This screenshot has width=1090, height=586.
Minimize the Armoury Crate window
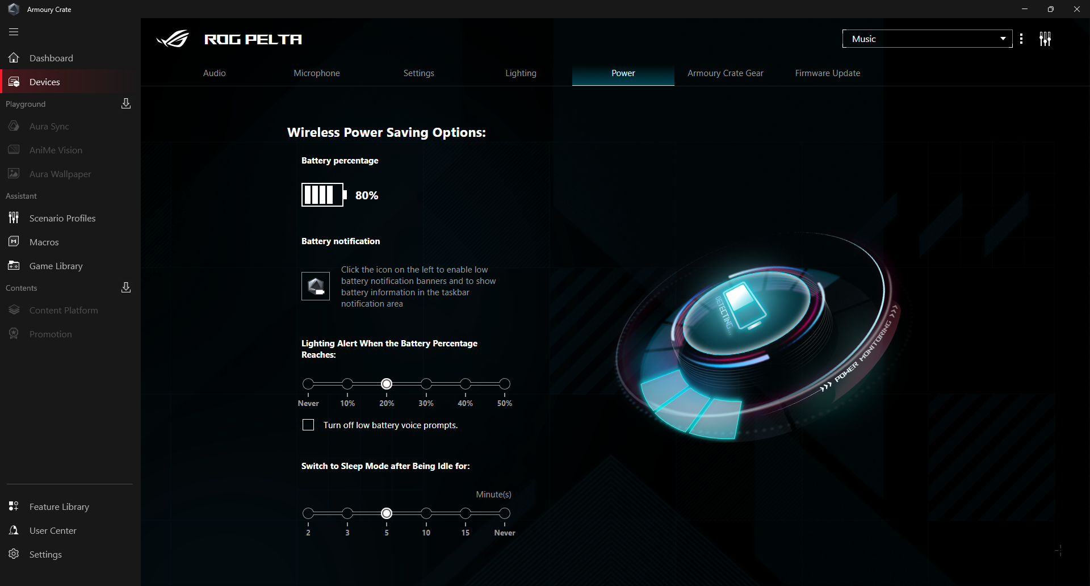coord(1025,9)
